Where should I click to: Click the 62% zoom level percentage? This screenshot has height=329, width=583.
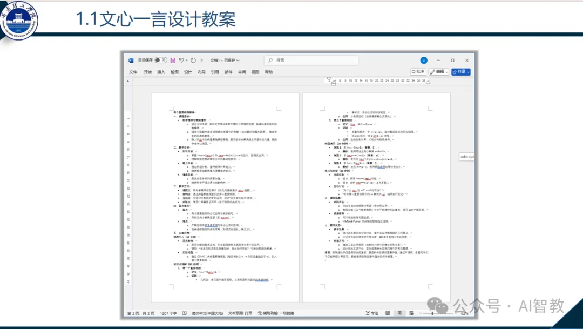(x=465, y=313)
